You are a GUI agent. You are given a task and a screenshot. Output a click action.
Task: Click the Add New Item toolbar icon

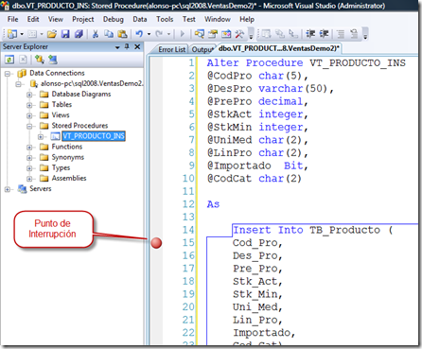click(x=32, y=34)
